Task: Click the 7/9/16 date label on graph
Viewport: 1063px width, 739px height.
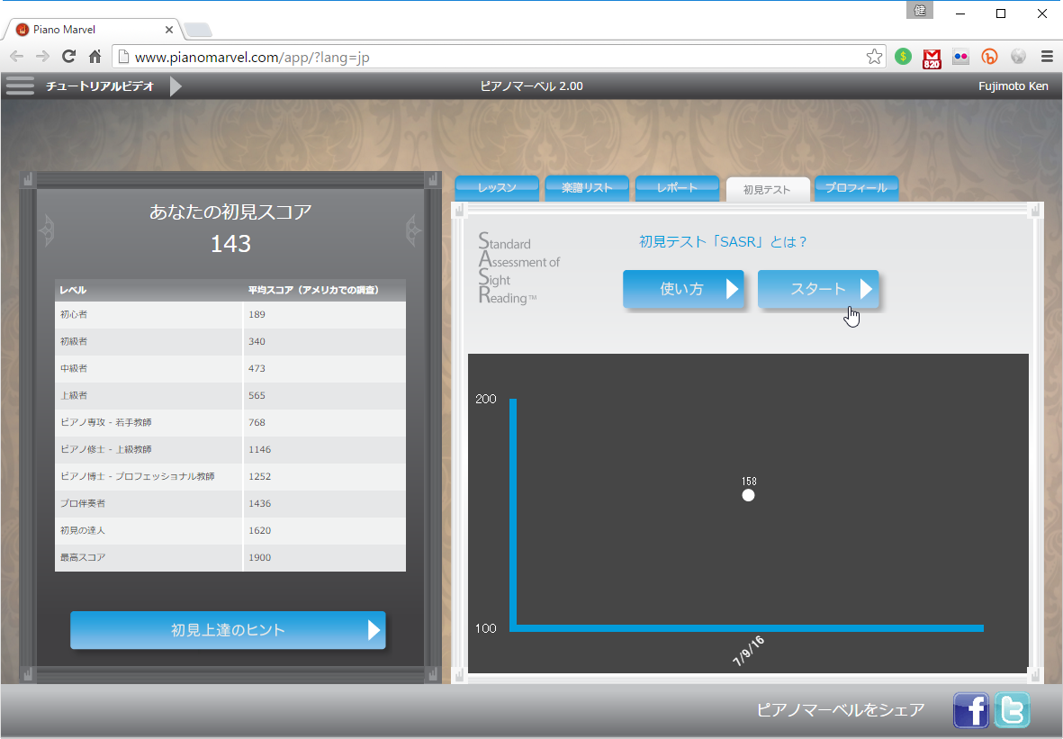Action: [x=749, y=651]
